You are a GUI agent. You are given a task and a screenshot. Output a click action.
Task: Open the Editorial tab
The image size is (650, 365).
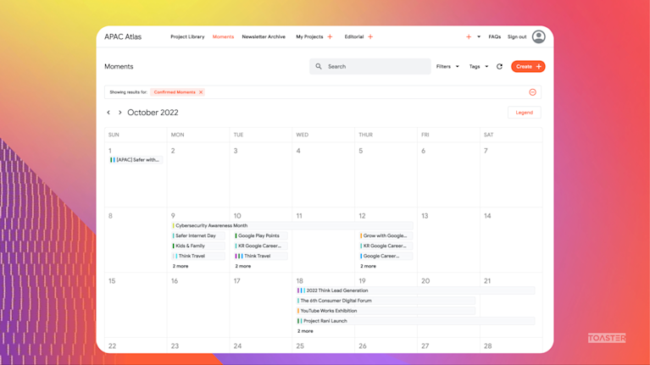(x=354, y=37)
